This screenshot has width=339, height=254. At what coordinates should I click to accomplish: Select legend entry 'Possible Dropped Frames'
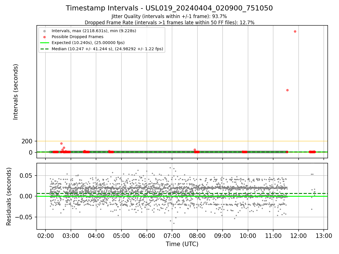coord(77,37)
